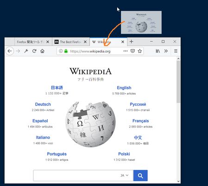Select the Wikipedia tab

108,42
